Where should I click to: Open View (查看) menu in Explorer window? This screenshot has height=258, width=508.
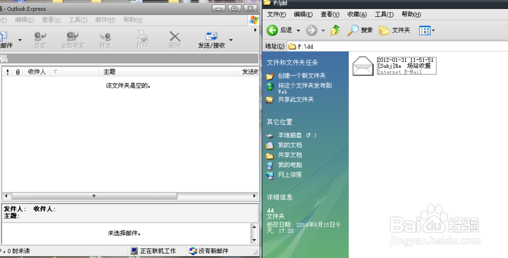330,14
